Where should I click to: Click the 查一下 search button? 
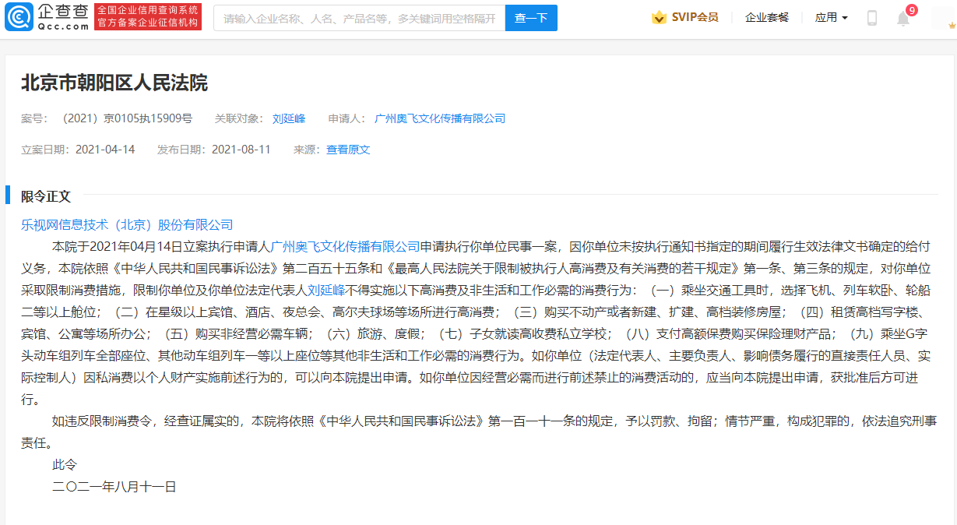[531, 18]
